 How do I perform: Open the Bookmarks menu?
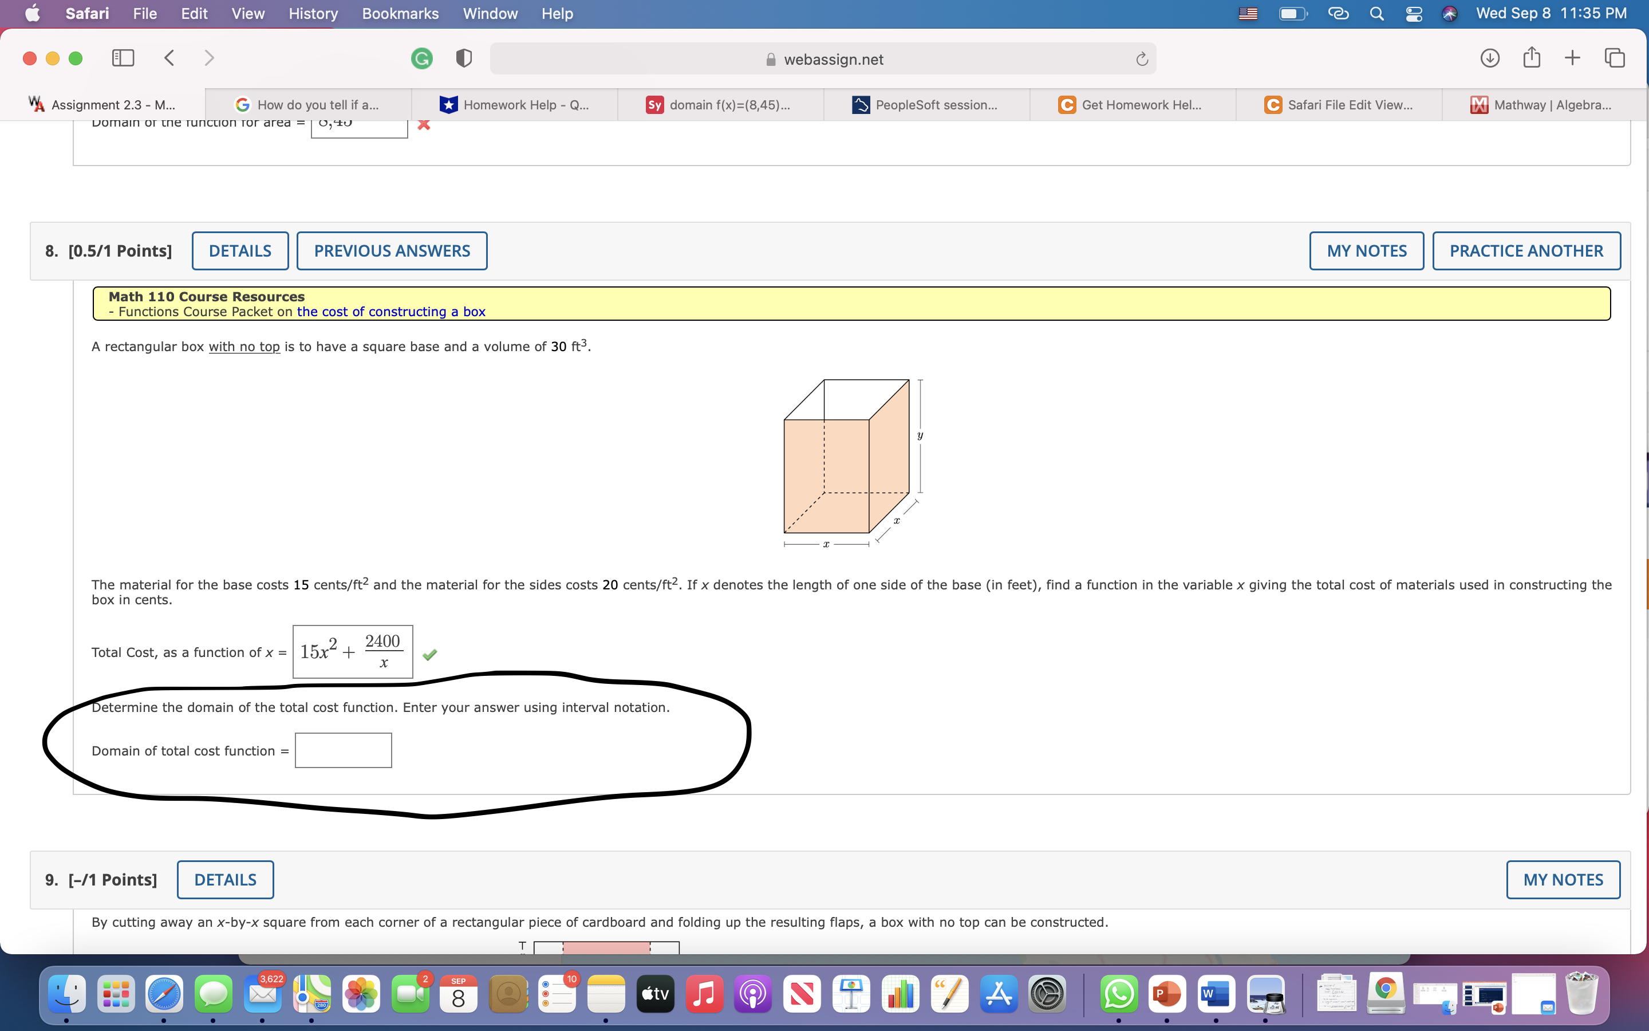(400, 14)
